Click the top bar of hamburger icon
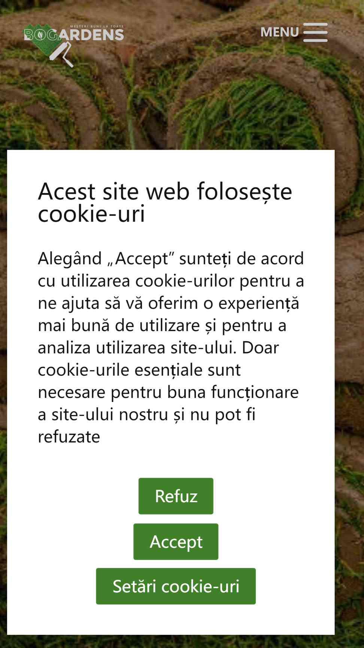364x648 pixels. (x=315, y=24)
